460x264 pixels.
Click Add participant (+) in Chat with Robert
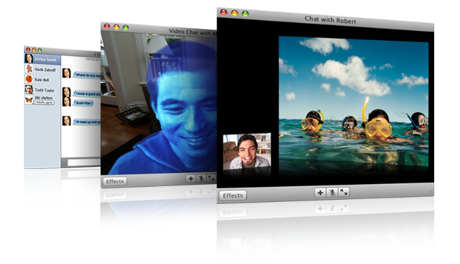pyautogui.click(x=320, y=192)
